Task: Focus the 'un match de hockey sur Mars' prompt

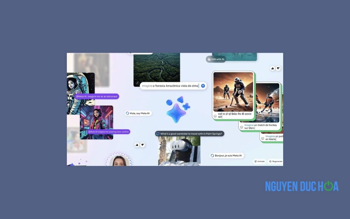Action: (260, 126)
